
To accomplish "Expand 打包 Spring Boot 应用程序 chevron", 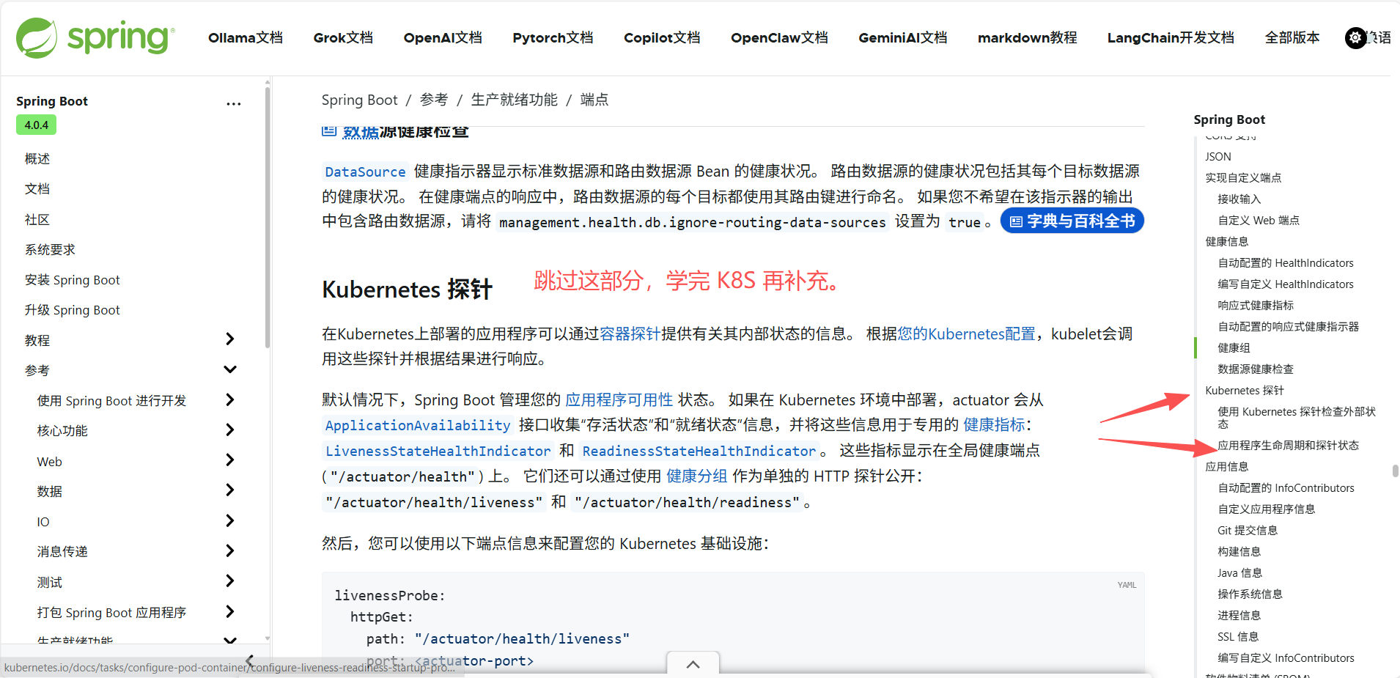I will pos(229,611).
